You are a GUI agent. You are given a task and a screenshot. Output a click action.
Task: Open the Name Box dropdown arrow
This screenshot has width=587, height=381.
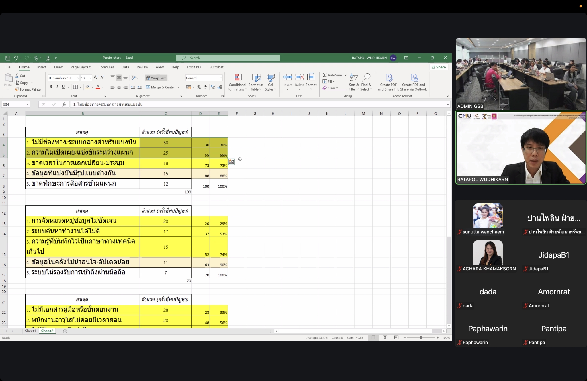(x=27, y=105)
